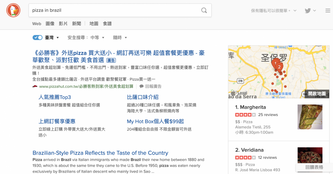Open the 比薩口味介紹 sitelink
The width and height of the screenshot is (333, 174).
pyautogui.click(x=143, y=97)
